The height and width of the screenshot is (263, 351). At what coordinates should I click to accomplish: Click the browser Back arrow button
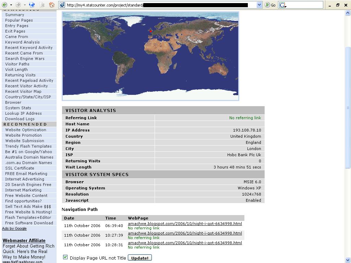click(x=4, y=5)
